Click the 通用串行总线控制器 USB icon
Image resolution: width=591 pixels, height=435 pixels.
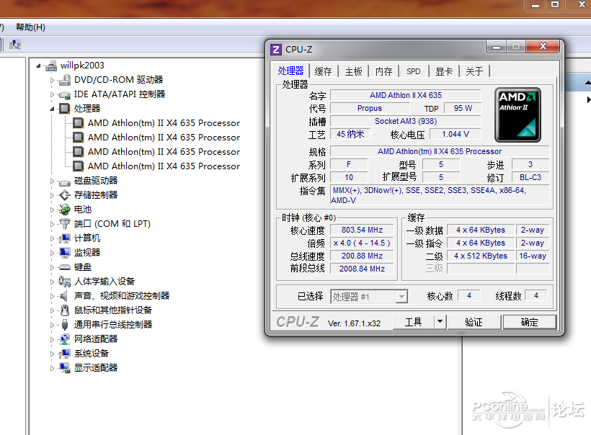point(65,325)
